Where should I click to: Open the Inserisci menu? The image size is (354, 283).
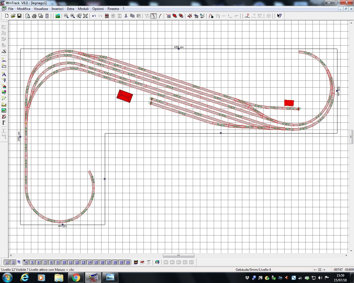[x=57, y=9]
